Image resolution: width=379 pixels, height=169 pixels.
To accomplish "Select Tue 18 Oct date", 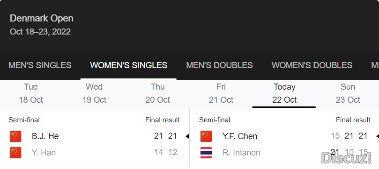I will (x=31, y=93).
